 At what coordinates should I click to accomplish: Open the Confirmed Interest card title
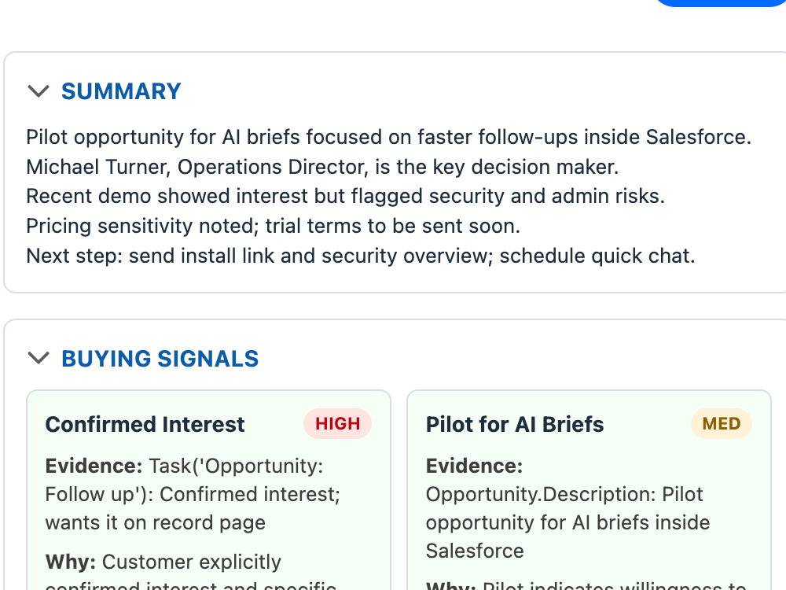pos(145,425)
